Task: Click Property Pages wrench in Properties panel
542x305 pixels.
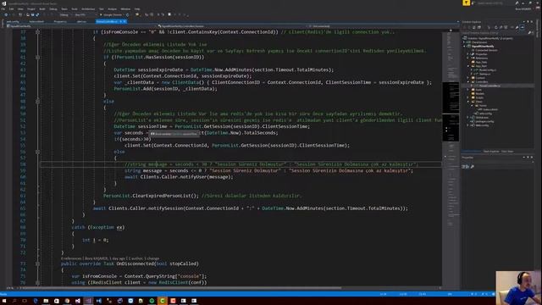Action: click(x=473, y=167)
